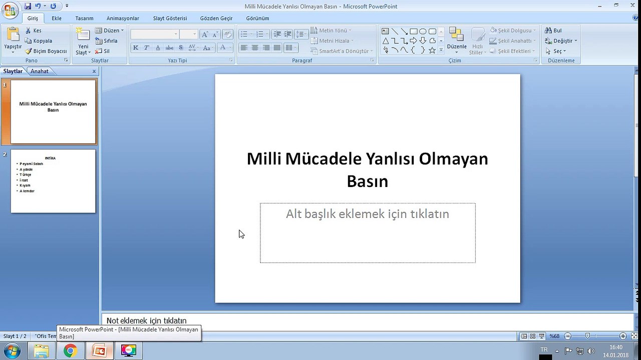
Task: Save the presentation from the Quick Access toolbar
Action: tap(28, 6)
